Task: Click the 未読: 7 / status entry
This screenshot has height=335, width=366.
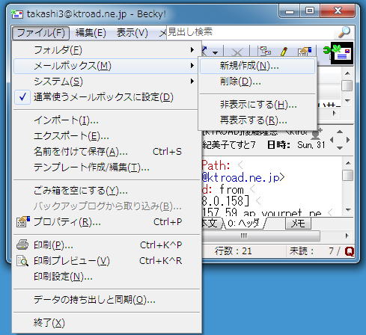Action: [314, 251]
